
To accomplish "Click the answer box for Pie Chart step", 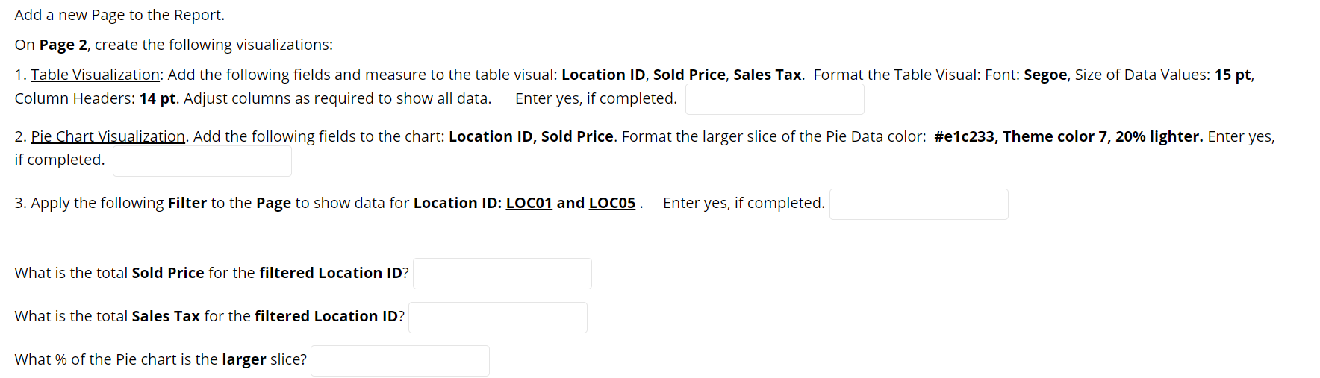I will 202,161.
